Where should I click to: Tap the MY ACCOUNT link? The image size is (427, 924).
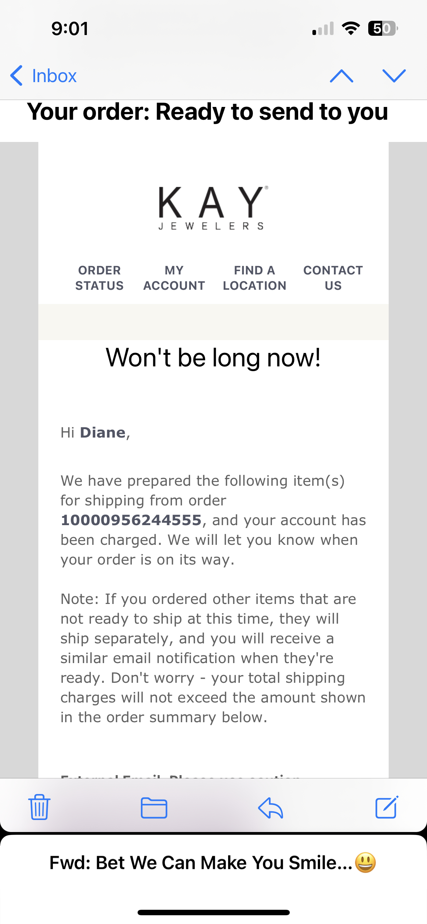click(x=174, y=278)
